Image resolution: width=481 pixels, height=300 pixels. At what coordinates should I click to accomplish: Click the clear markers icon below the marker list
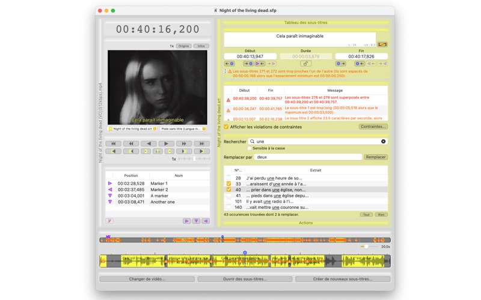[x=109, y=221]
